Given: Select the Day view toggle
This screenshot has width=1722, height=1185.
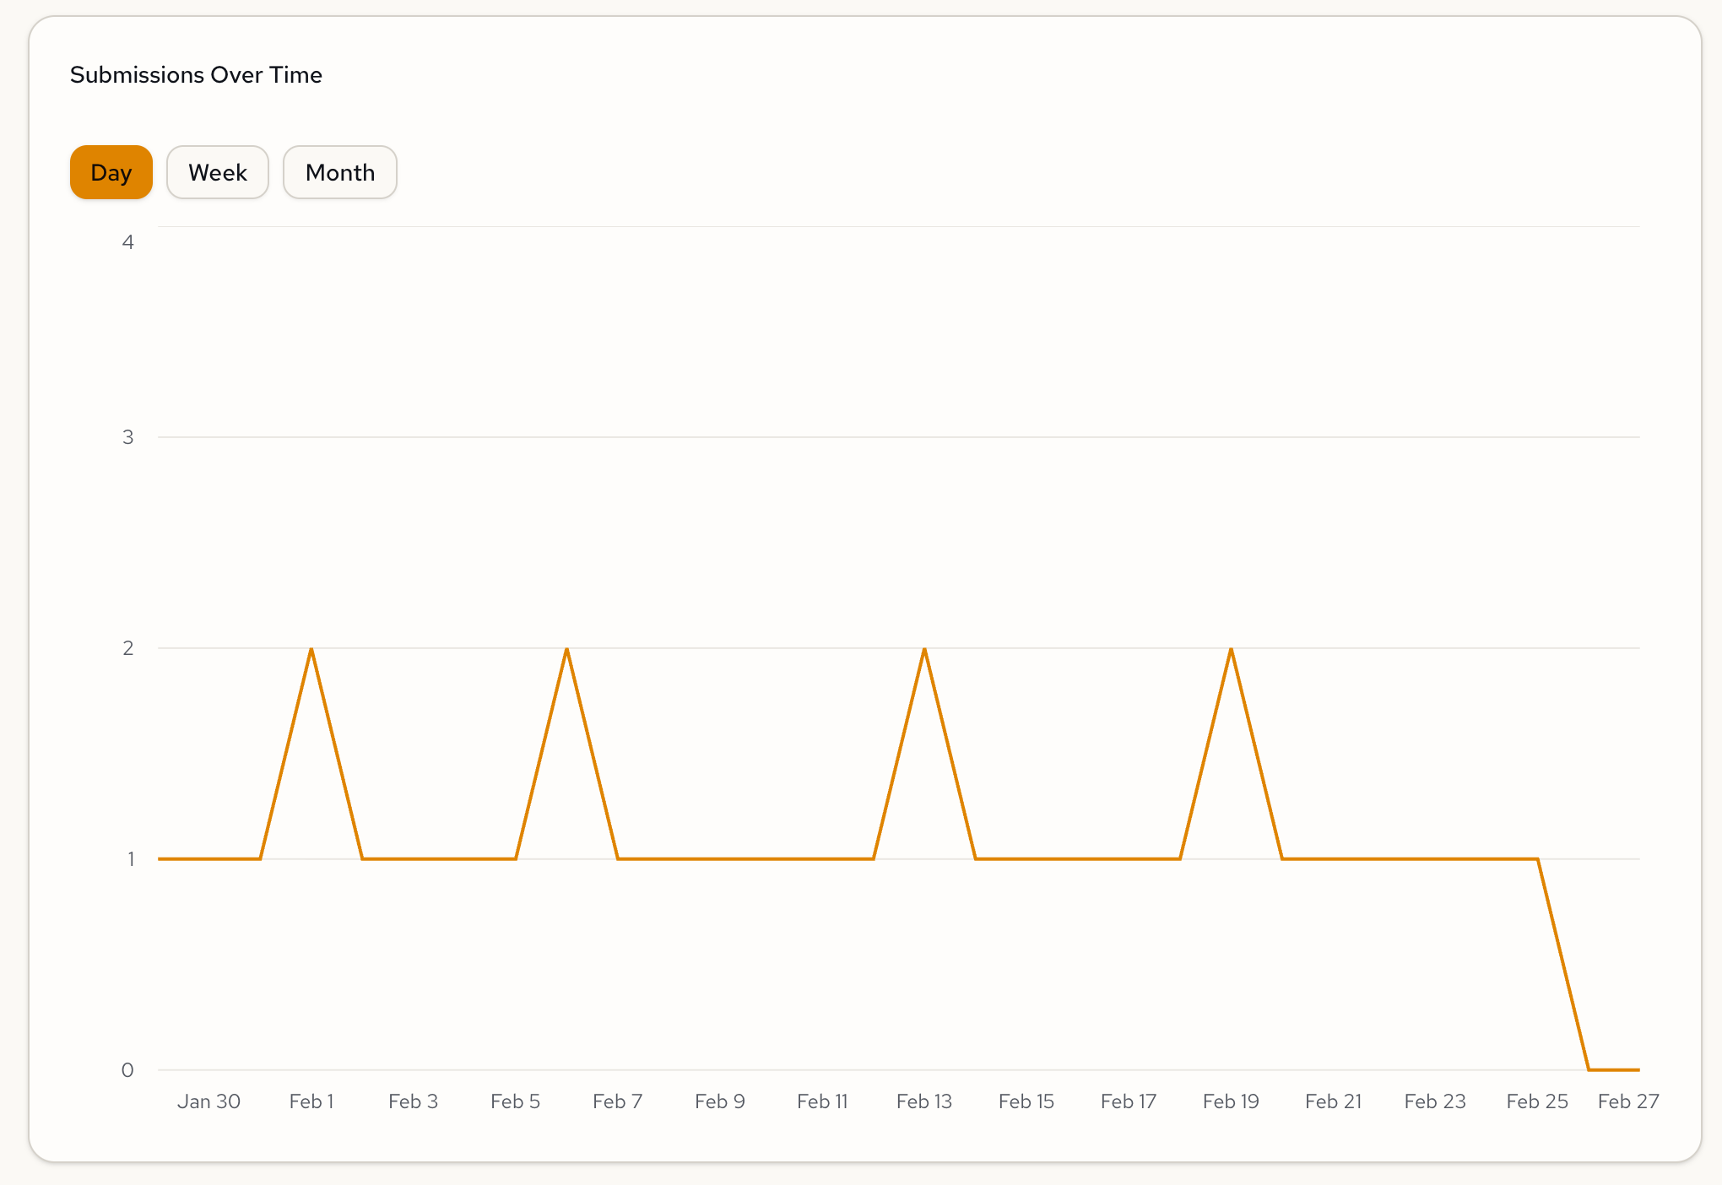Looking at the screenshot, I should pyautogui.click(x=111, y=172).
